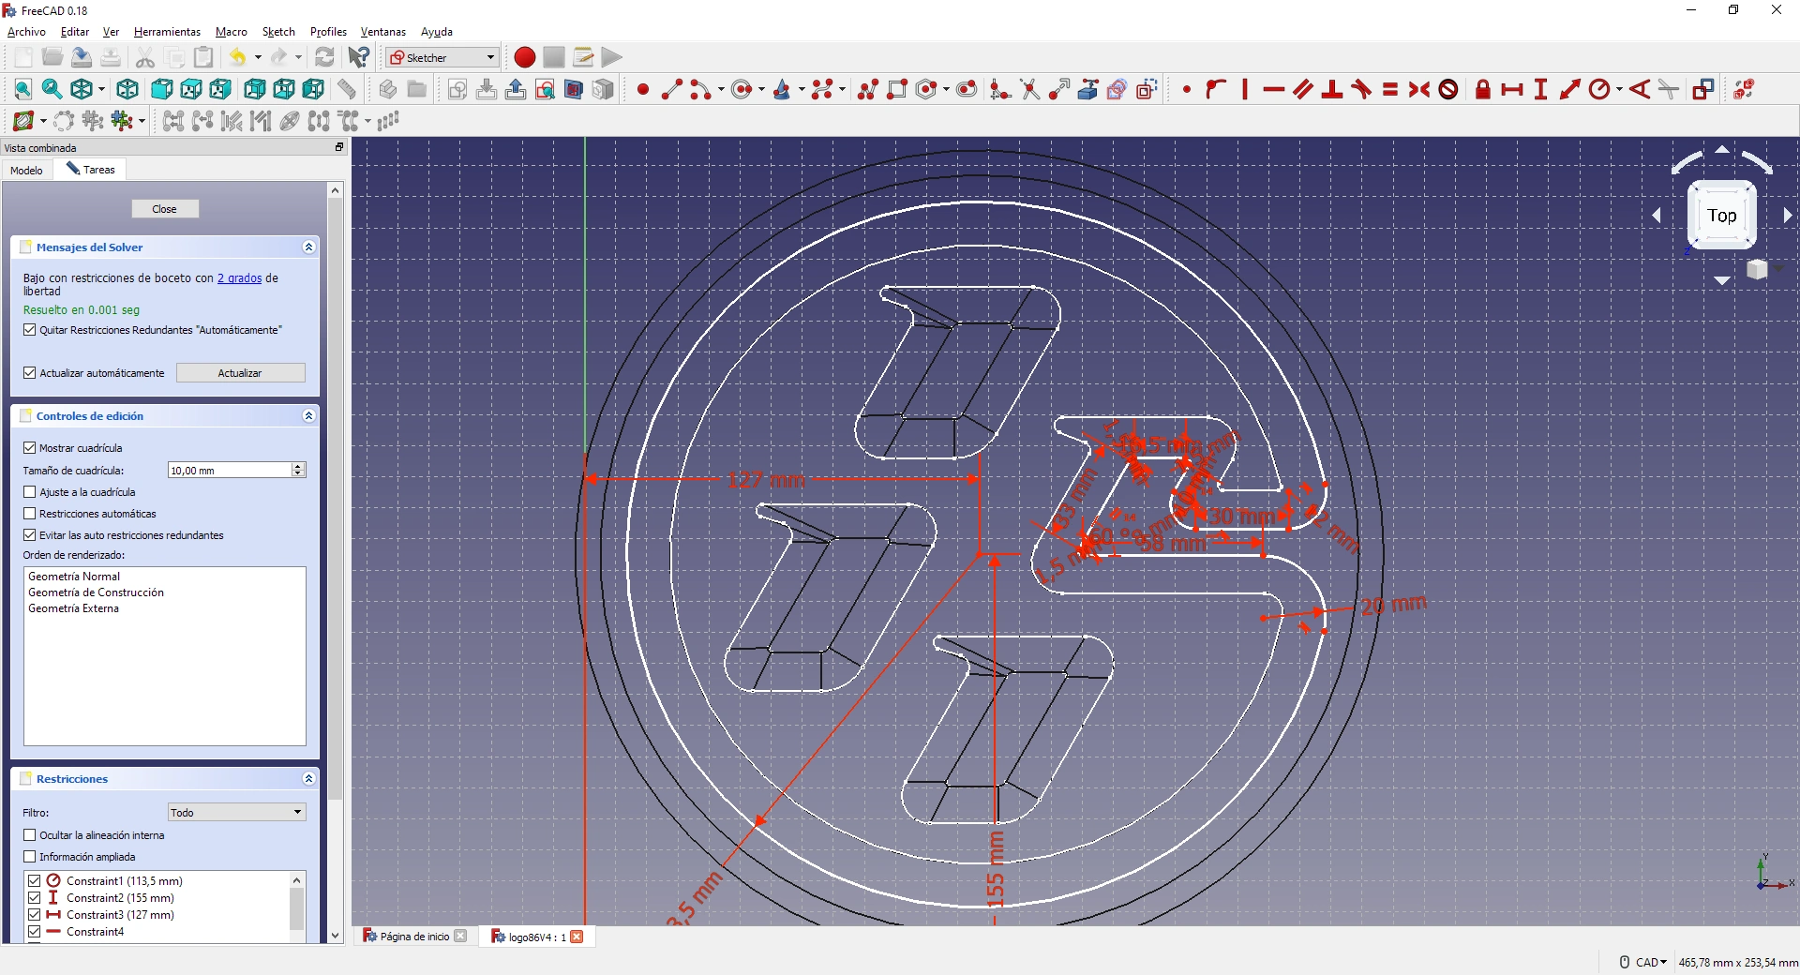Click the Fit All view icon
1800x975 pixels.
(x=22, y=89)
